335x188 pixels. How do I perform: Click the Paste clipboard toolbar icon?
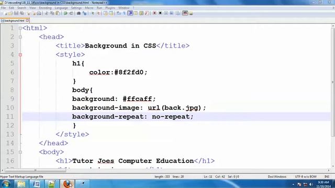(58, 13)
